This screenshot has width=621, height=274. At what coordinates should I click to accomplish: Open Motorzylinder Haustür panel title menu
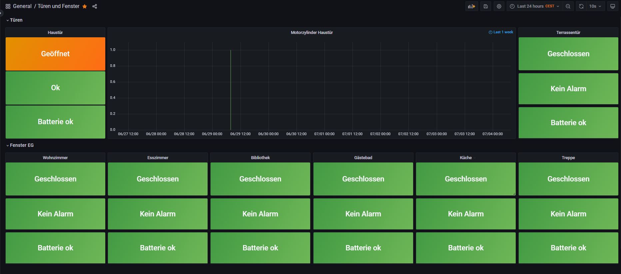coord(311,32)
